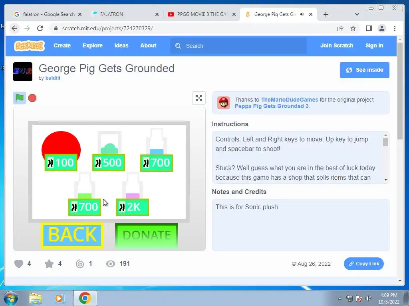
Task: Click Sign in on the navigation bar
Action: [x=374, y=45]
